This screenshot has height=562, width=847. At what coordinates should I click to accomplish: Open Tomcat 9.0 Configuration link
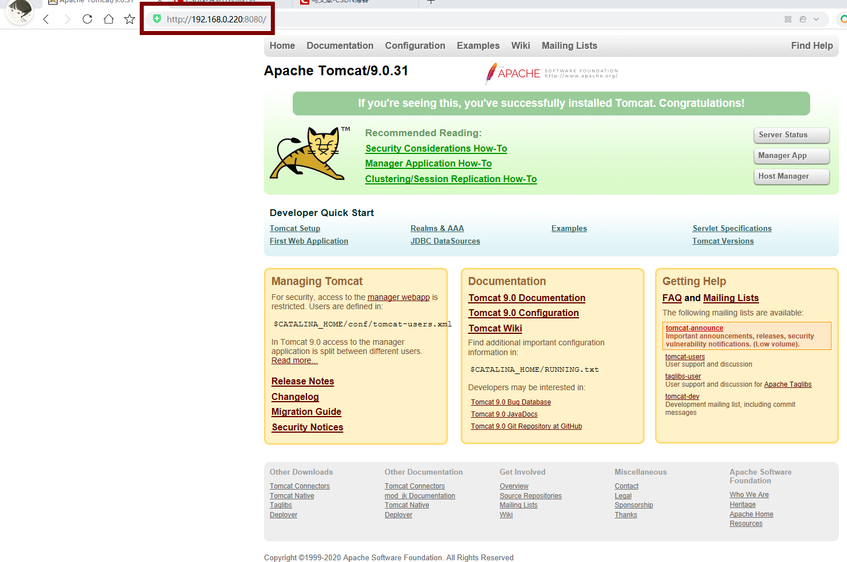coord(523,313)
